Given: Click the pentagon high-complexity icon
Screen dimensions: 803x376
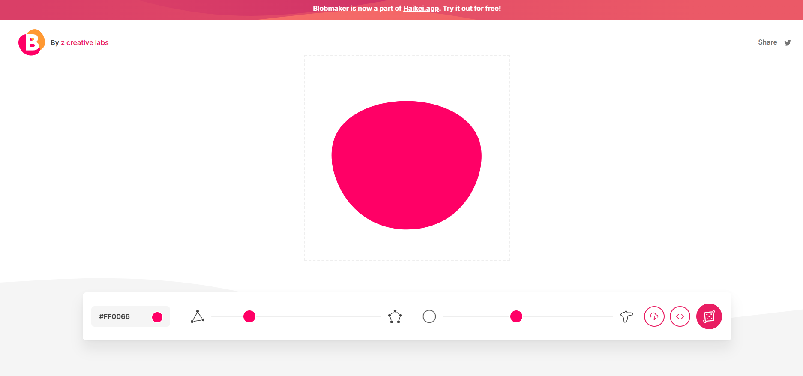Looking at the screenshot, I should coord(395,316).
